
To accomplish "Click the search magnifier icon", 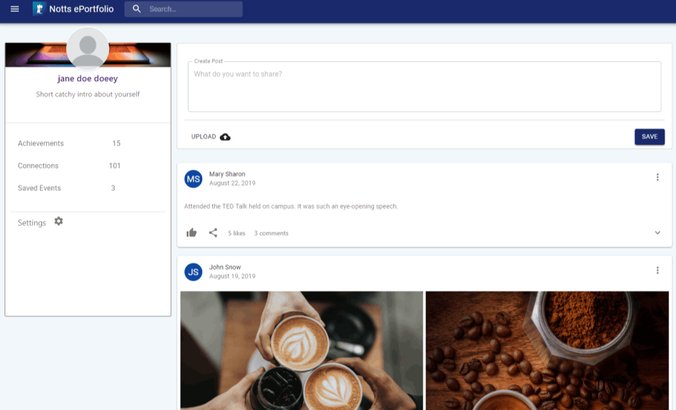I will point(137,9).
